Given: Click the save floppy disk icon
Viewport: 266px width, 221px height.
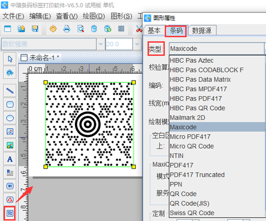Looking at the screenshot, I should pos(35,29).
